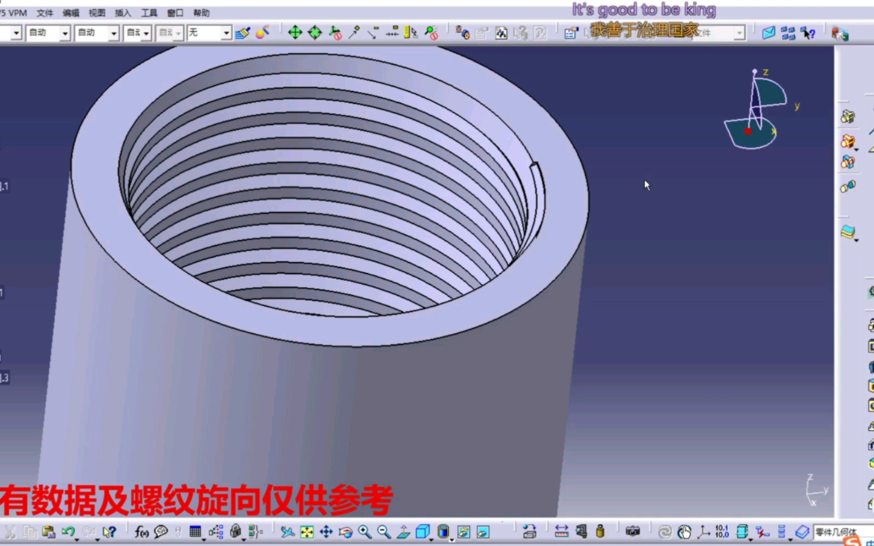Open the 工具 menu

[x=149, y=13]
